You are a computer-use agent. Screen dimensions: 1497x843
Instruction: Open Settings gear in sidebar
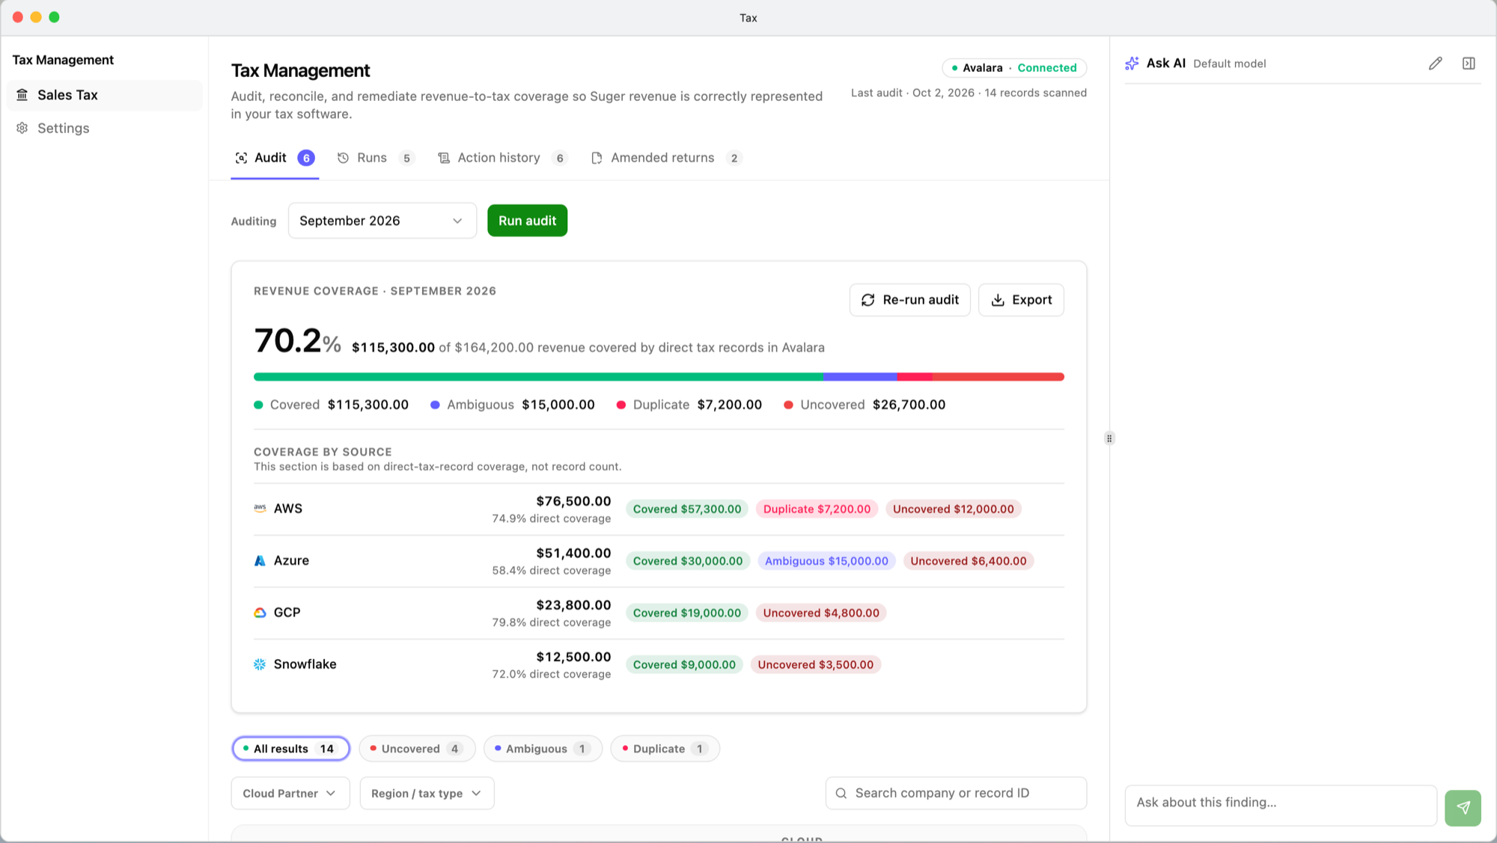[22, 128]
